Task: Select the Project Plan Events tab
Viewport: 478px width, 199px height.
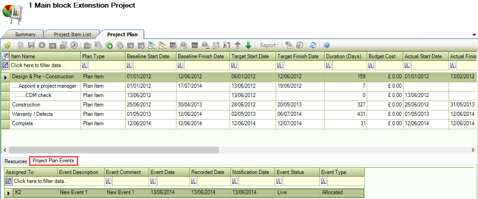Action: 54,161
